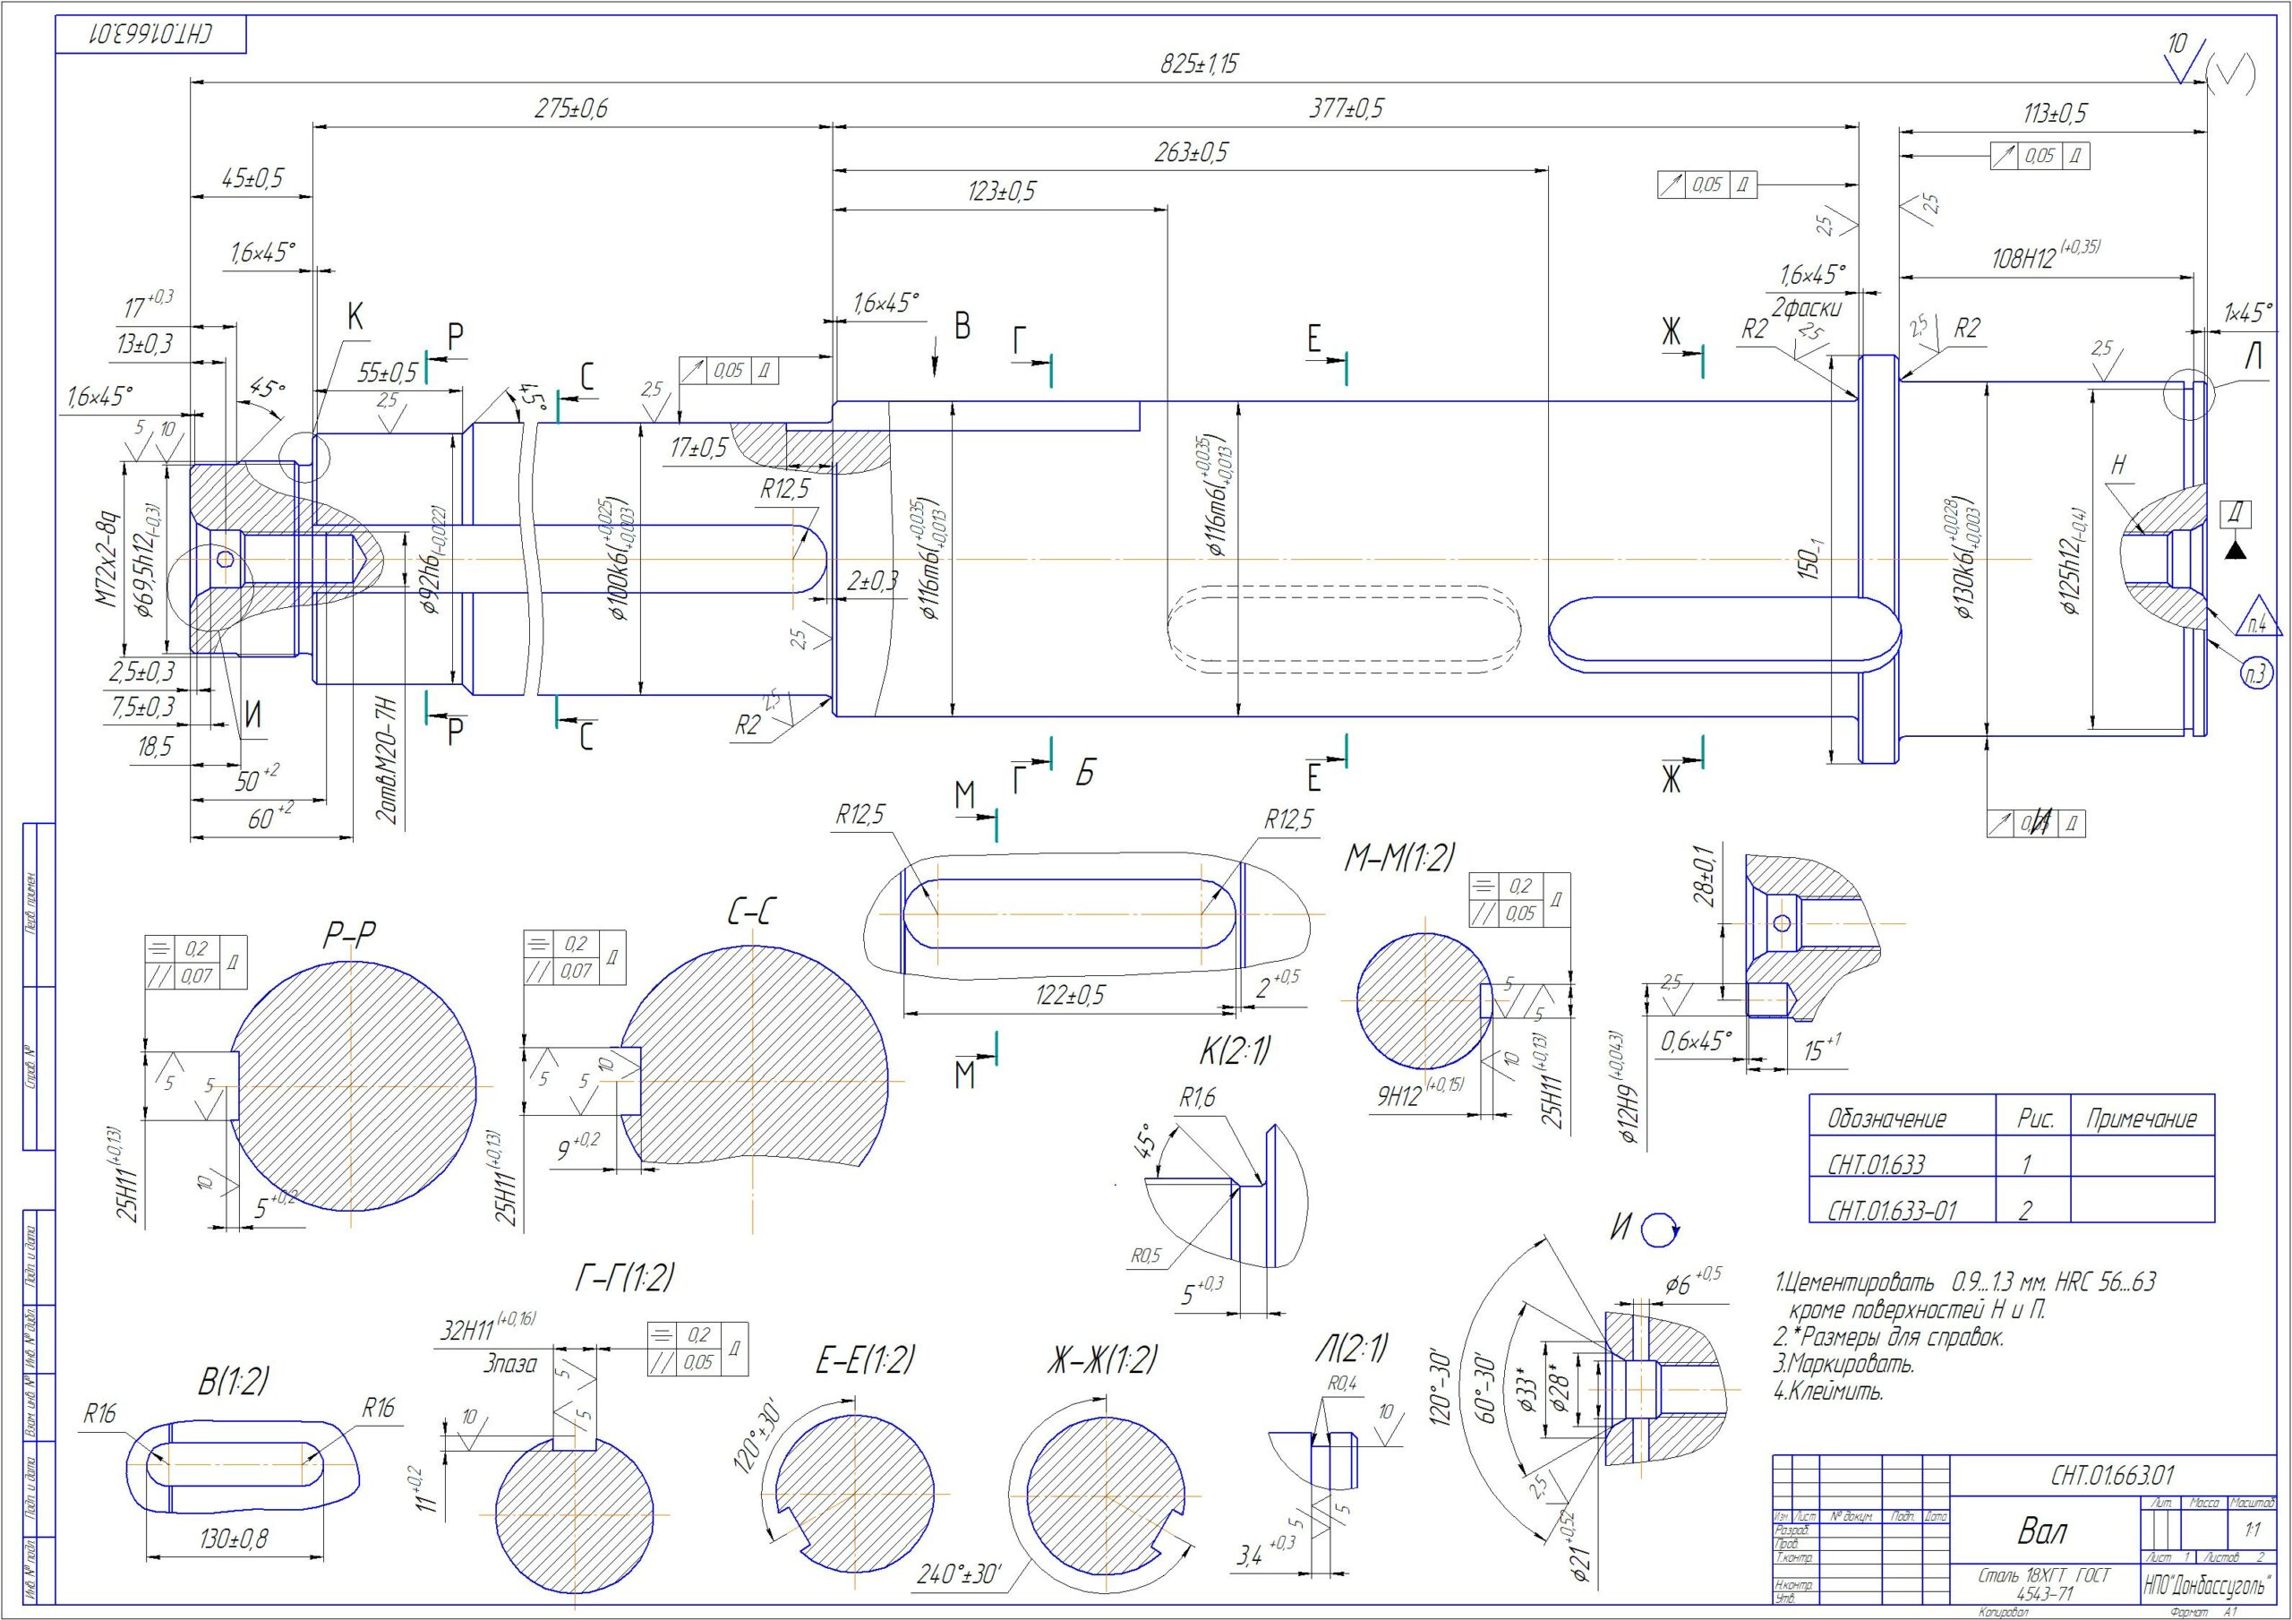The image size is (2292, 1620).
Task: Click the Ж–Ж(1:2) section heading
Action: [x=1102, y=1359]
